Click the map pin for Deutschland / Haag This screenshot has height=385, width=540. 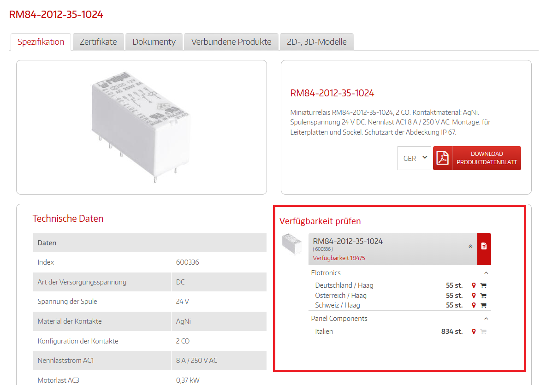pos(474,285)
